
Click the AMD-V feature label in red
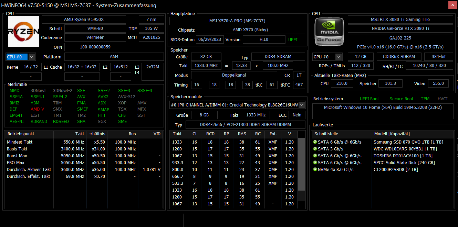(x=38, y=109)
